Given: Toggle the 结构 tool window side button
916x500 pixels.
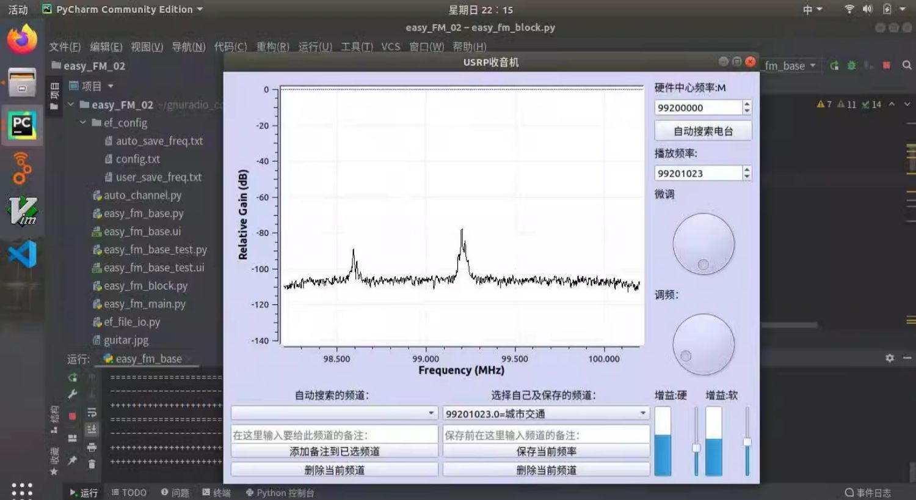Looking at the screenshot, I should click(54, 419).
